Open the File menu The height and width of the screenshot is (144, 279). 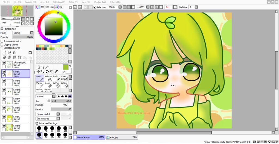coord(6,2)
